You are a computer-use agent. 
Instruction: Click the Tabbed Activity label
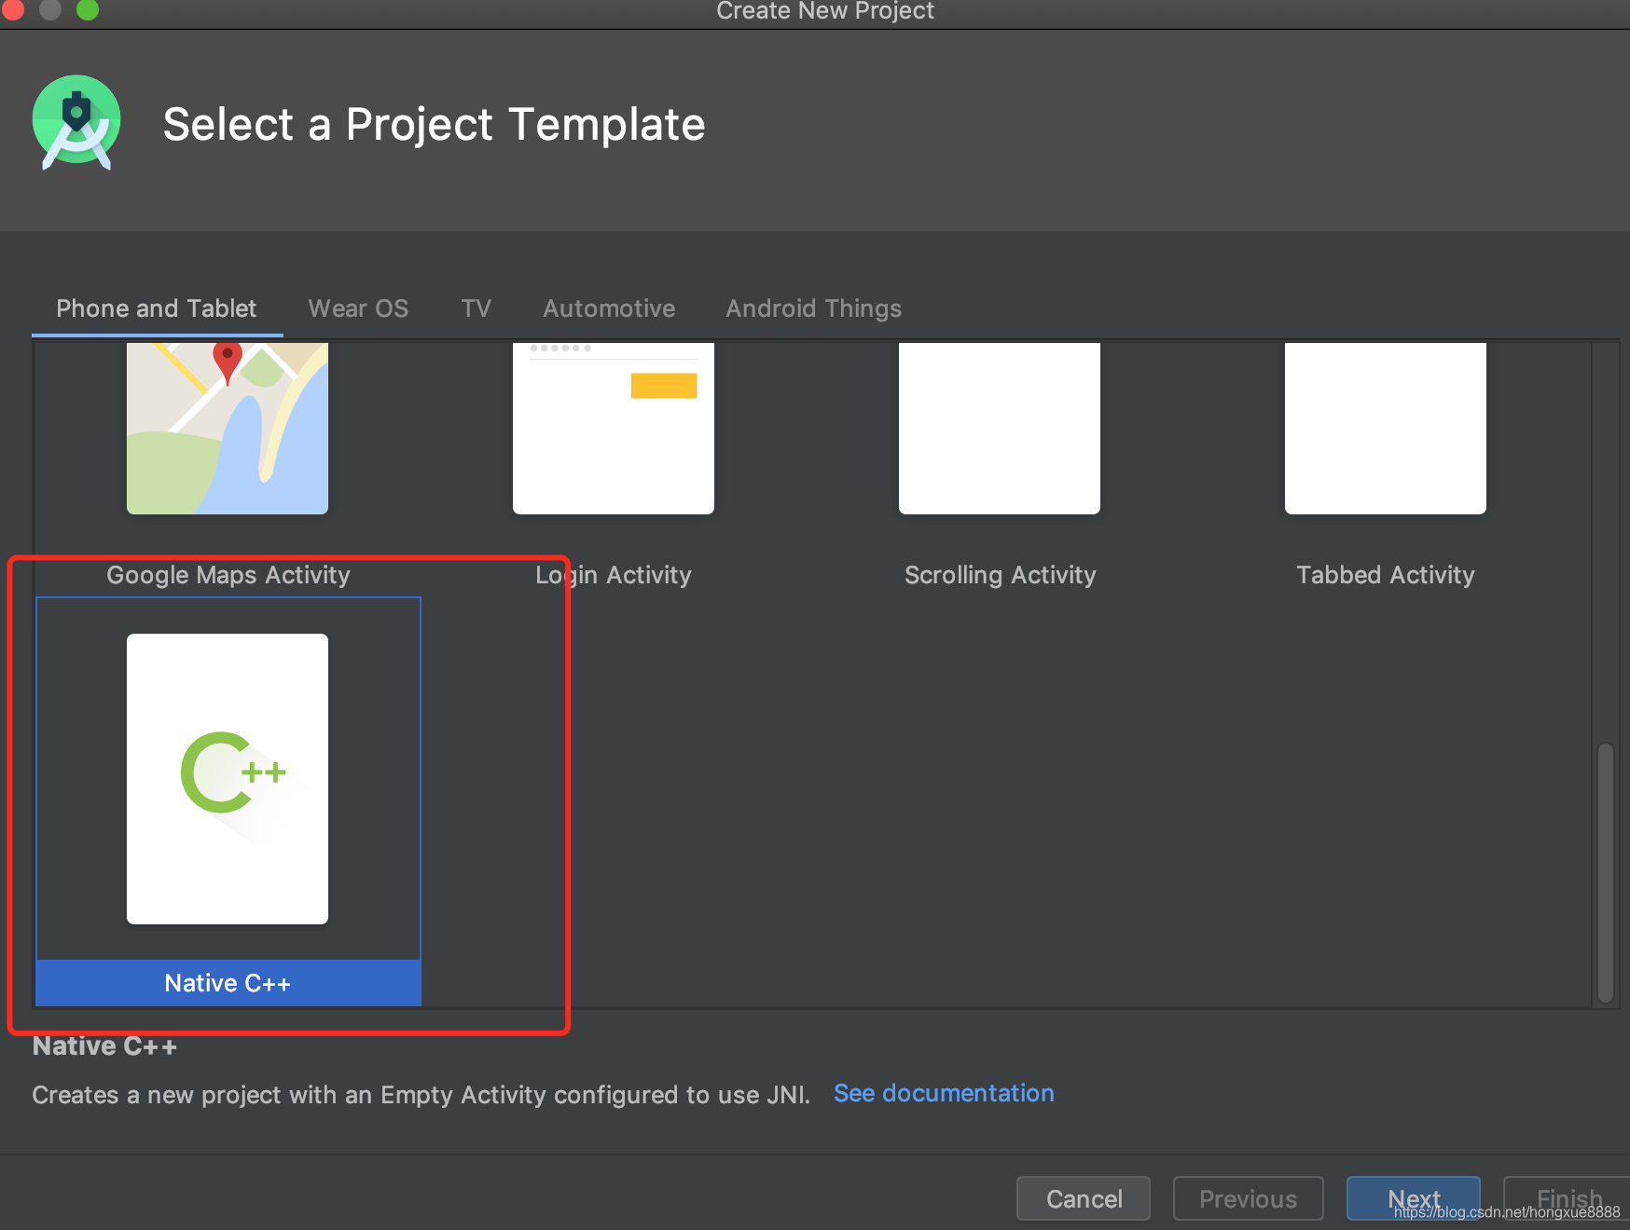pos(1386,575)
